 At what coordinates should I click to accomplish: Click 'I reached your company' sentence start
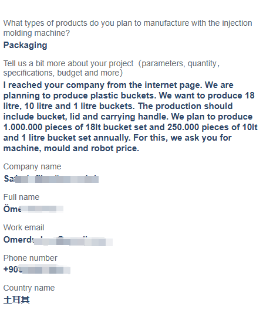click(x=53, y=85)
